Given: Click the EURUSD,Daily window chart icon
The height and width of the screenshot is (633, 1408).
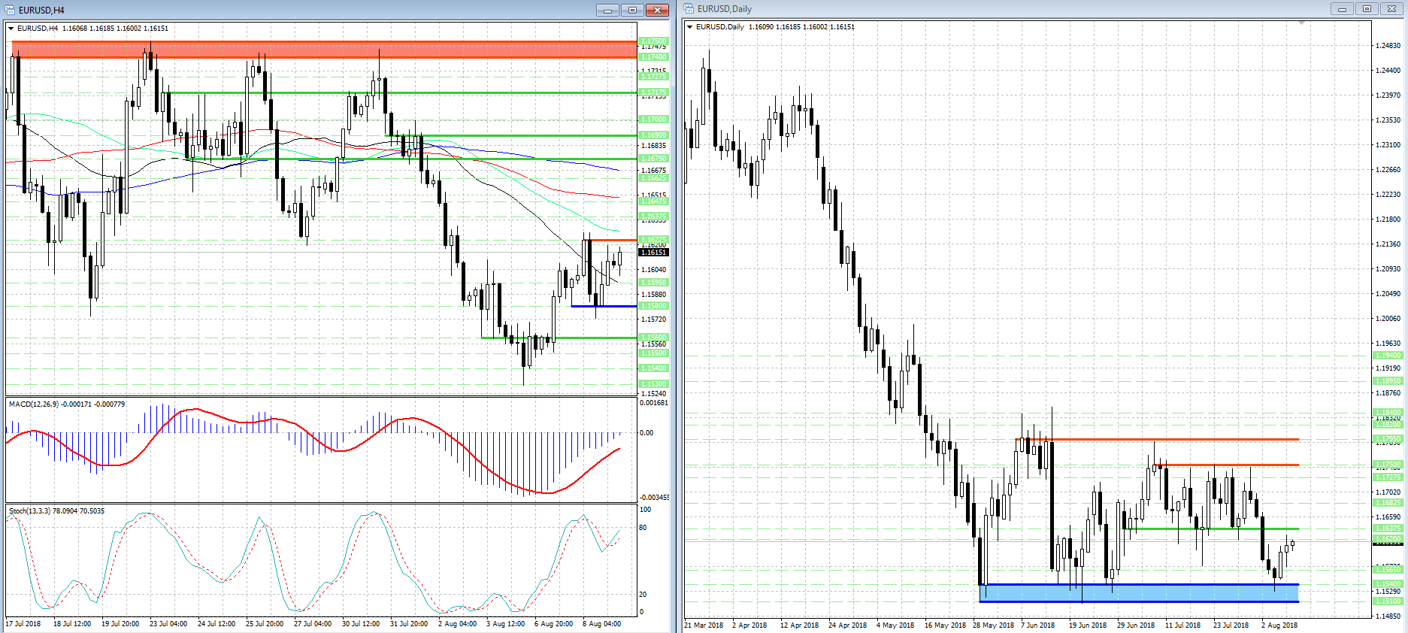Looking at the screenshot, I should tap(689, 9).
